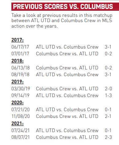
Task: Click the 2-0 score for 03/30/19
Action: [x=108, y=89]
